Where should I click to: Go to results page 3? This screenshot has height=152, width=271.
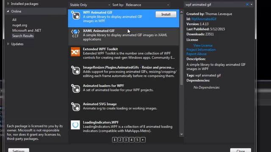pos(126,140)
